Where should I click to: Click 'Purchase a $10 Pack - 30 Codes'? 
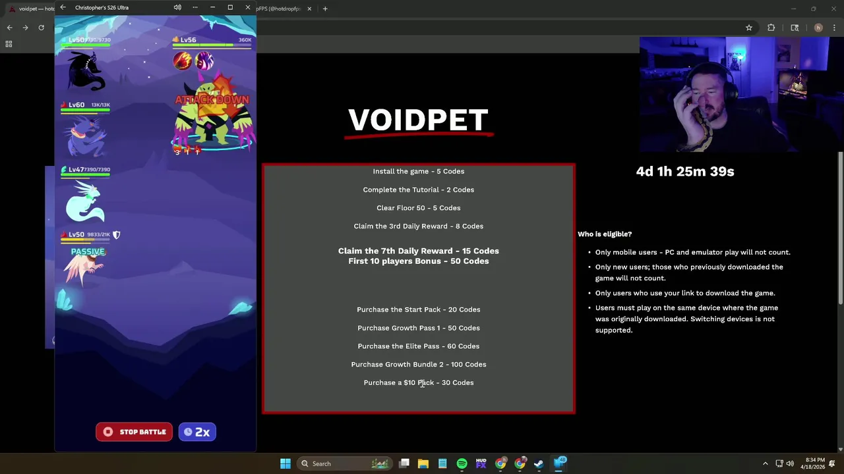419,382
